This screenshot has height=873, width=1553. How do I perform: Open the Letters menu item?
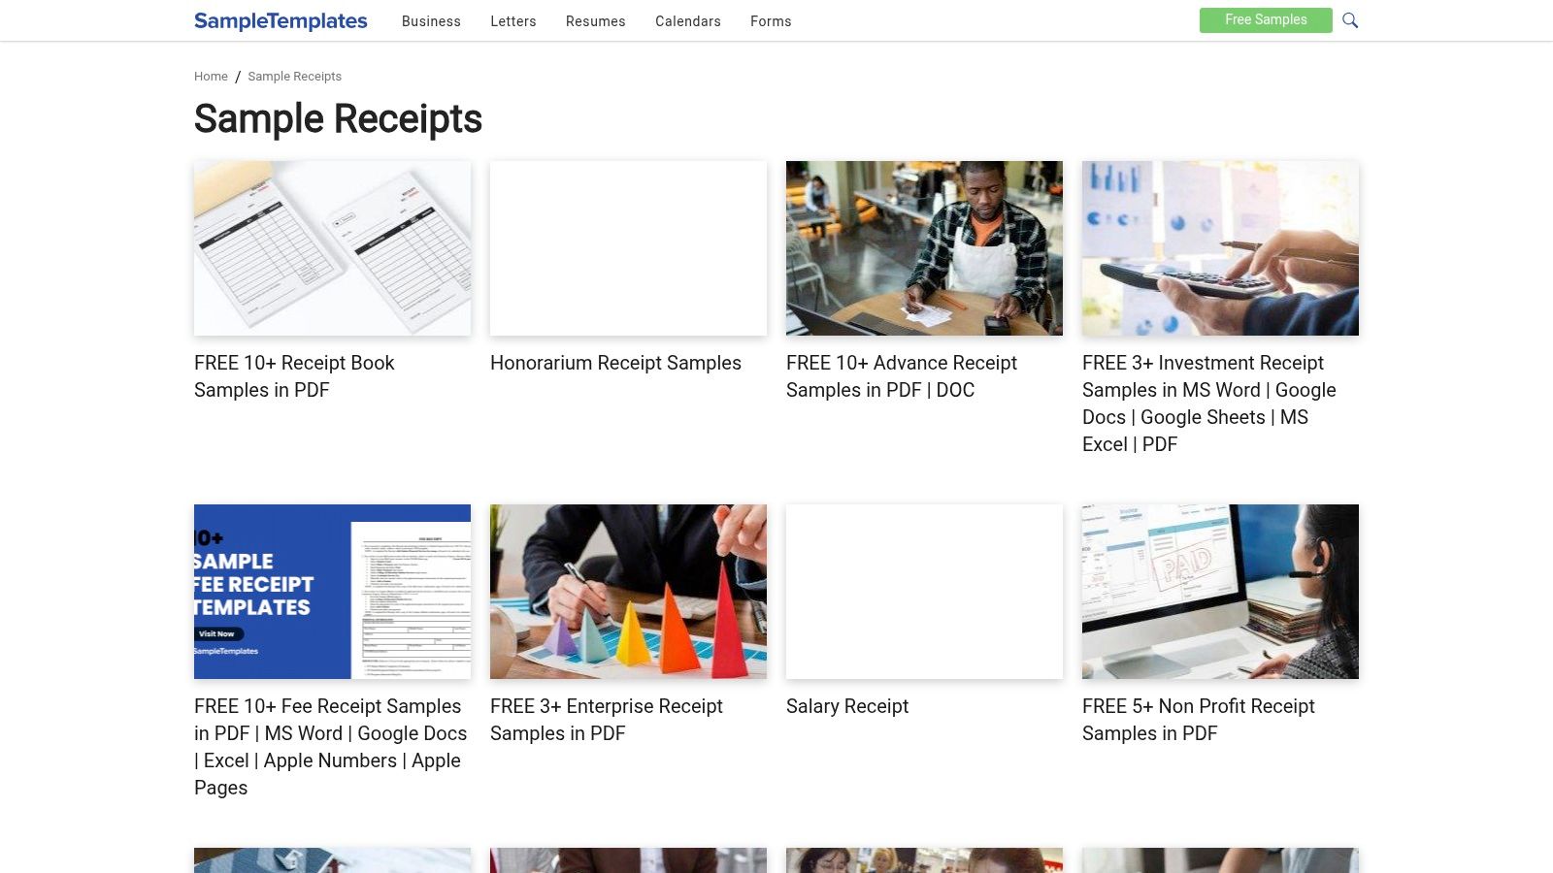(512, 21)
